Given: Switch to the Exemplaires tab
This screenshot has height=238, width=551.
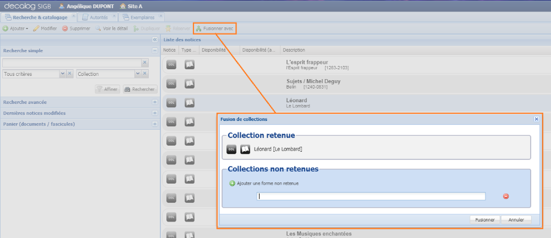Looking at the screenshot, I should point(138,18).
